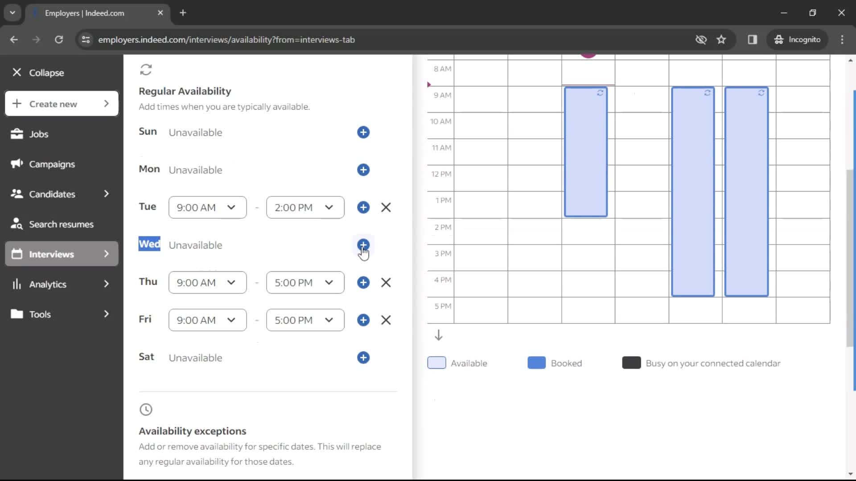856x481 pixels.
Task: Click Search resumes menu item
Action: [62, 224]
